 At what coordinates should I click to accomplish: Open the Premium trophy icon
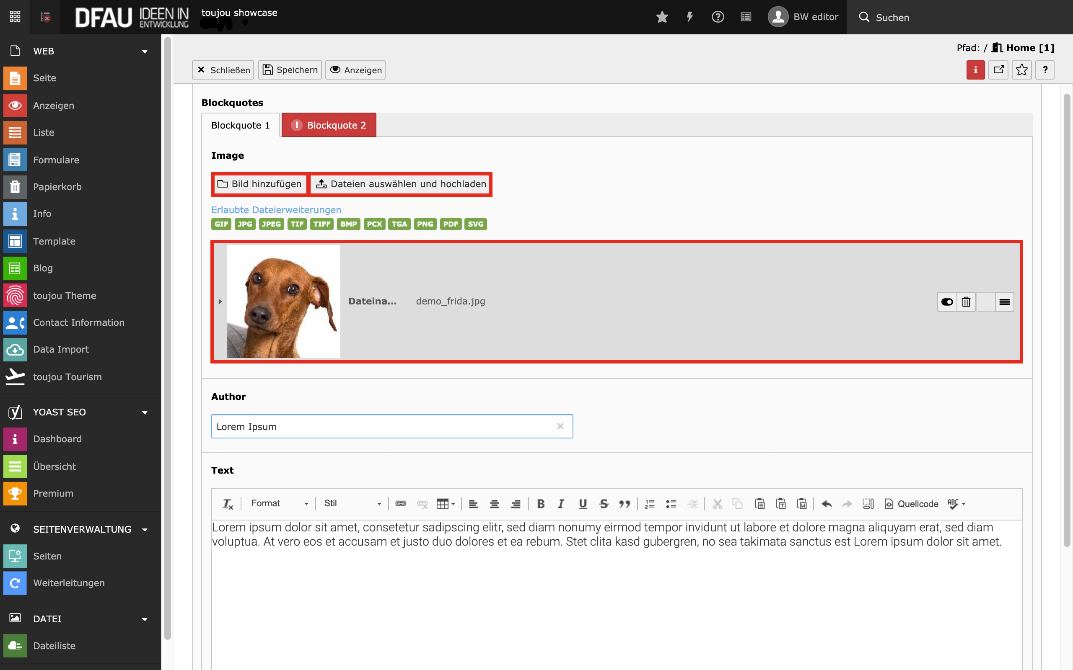coord(15,494)
